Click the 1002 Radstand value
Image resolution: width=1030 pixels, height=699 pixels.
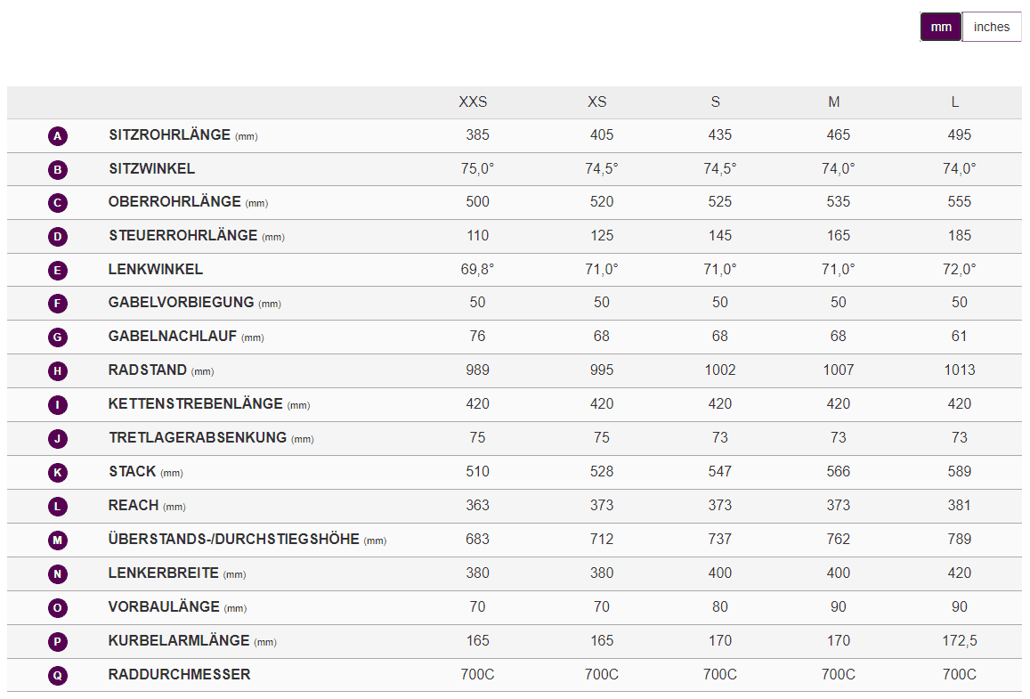pos(720,370)
